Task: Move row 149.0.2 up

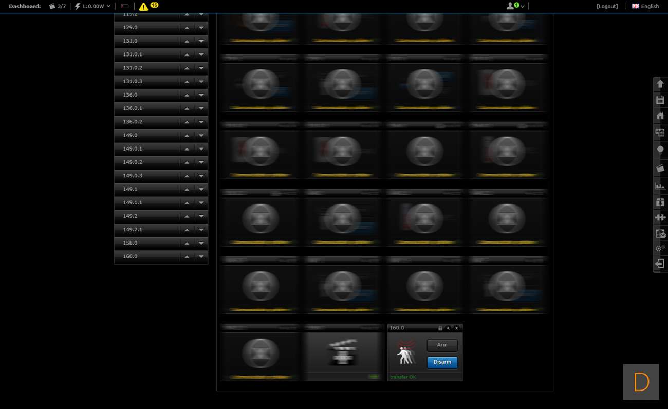Action: tap(187, 162)
